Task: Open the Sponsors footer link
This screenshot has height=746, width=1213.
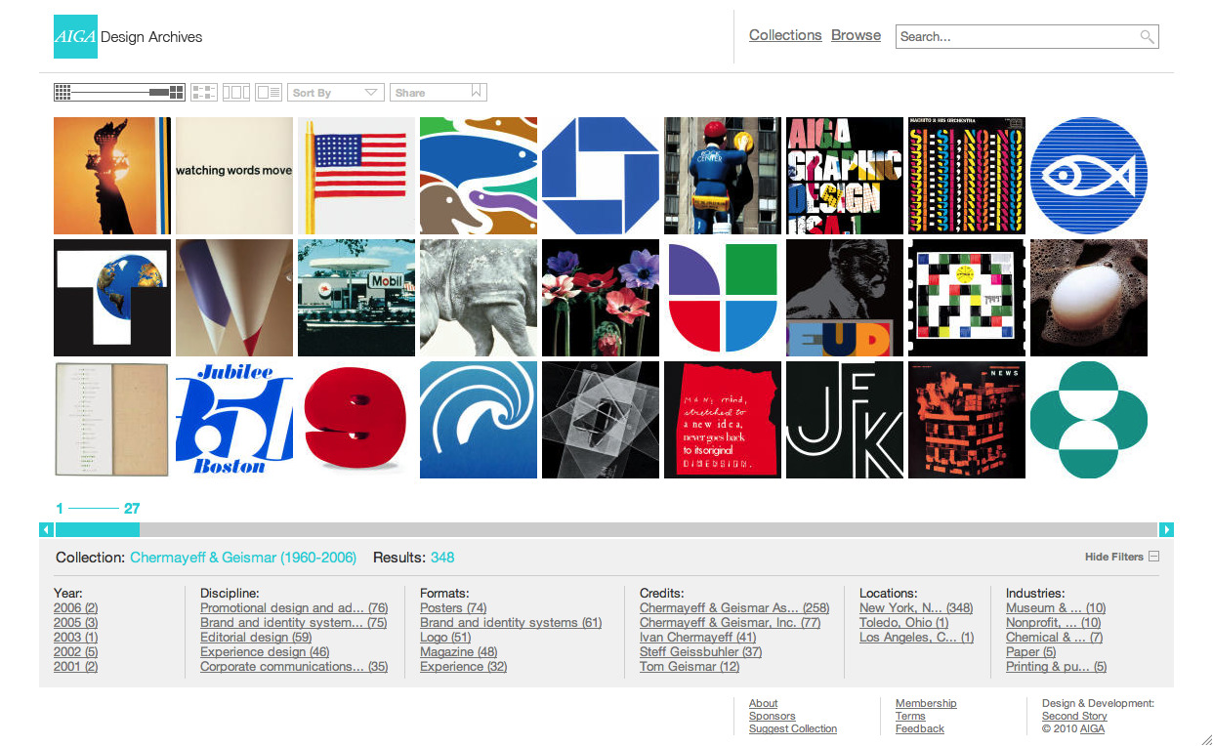Action: pos(773,716)
